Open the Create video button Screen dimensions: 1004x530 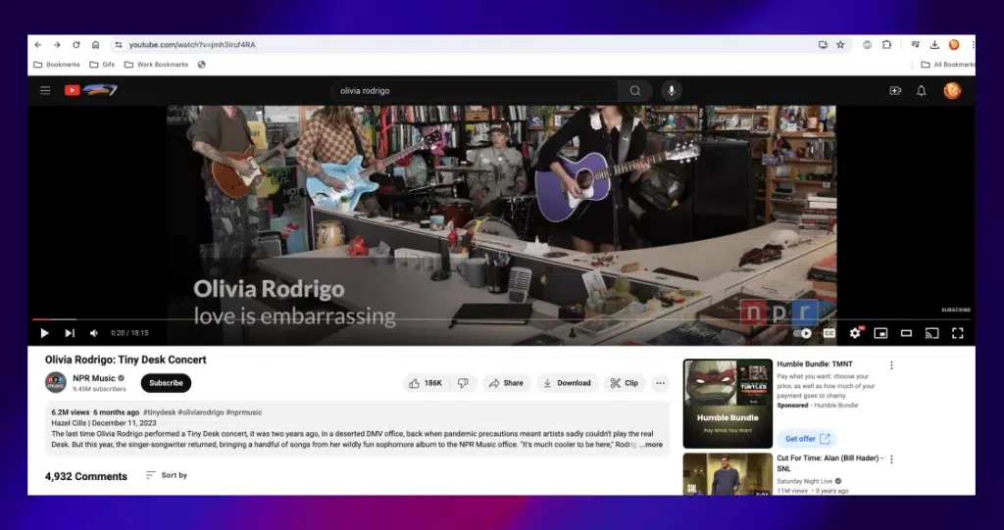(895, 91)
